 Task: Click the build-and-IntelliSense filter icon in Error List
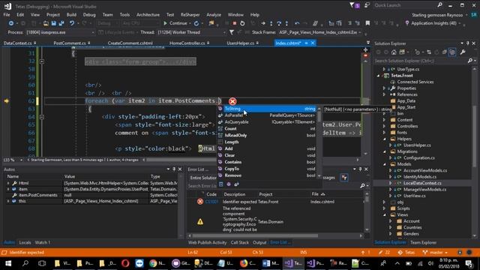[344, 178]
